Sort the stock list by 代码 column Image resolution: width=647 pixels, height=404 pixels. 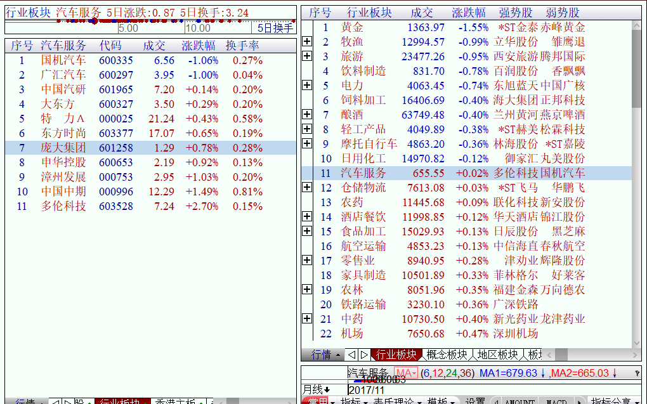click(110, 46)
